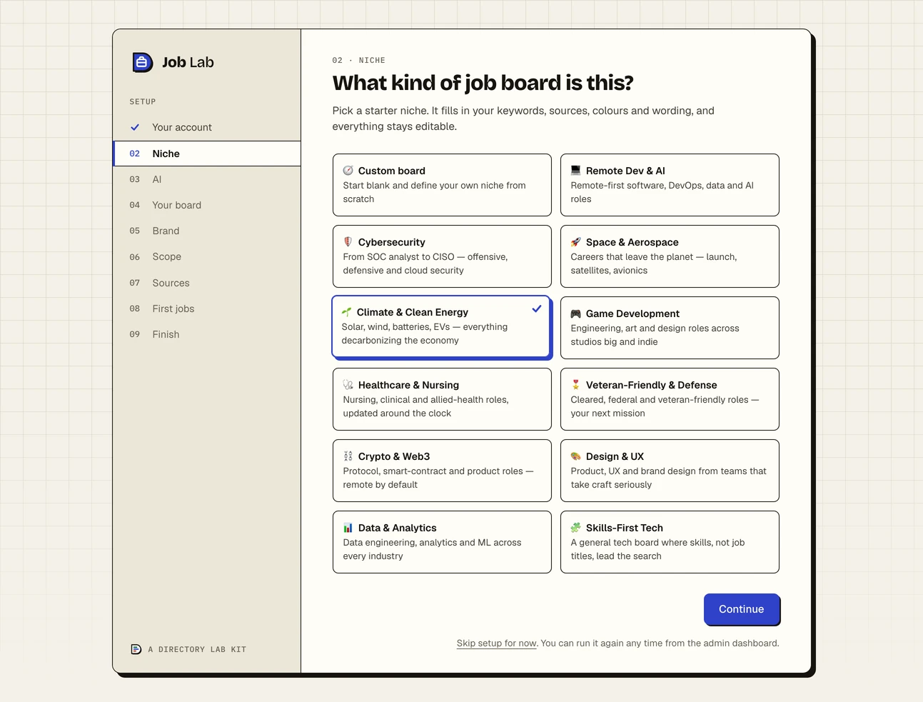
Task: Click the Job Lab briefcase logo icon
Action: pos(142,62)
